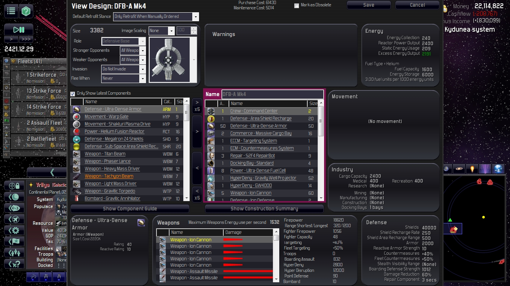Click the blue globe icon above minimap

click(498, 169)
